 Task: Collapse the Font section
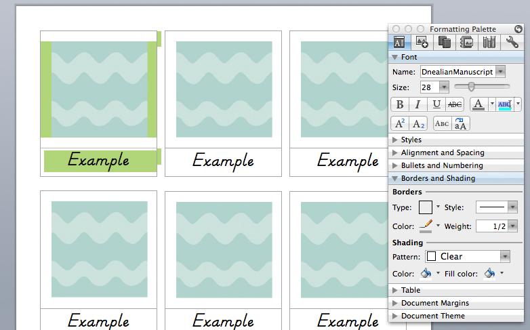[394, 57]
